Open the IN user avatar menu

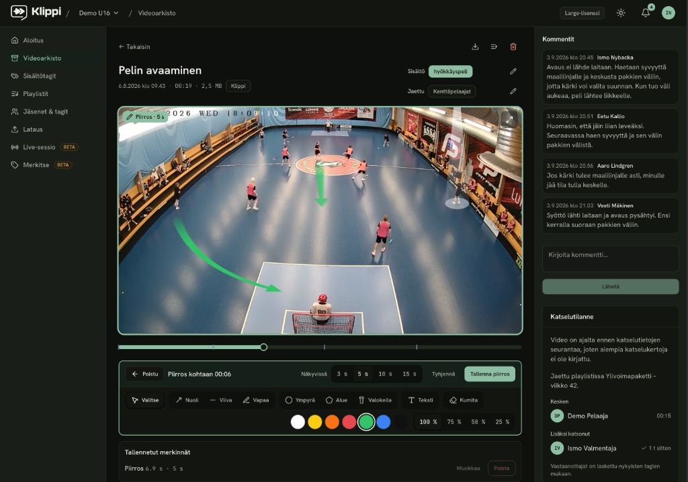tap(669, 13)
